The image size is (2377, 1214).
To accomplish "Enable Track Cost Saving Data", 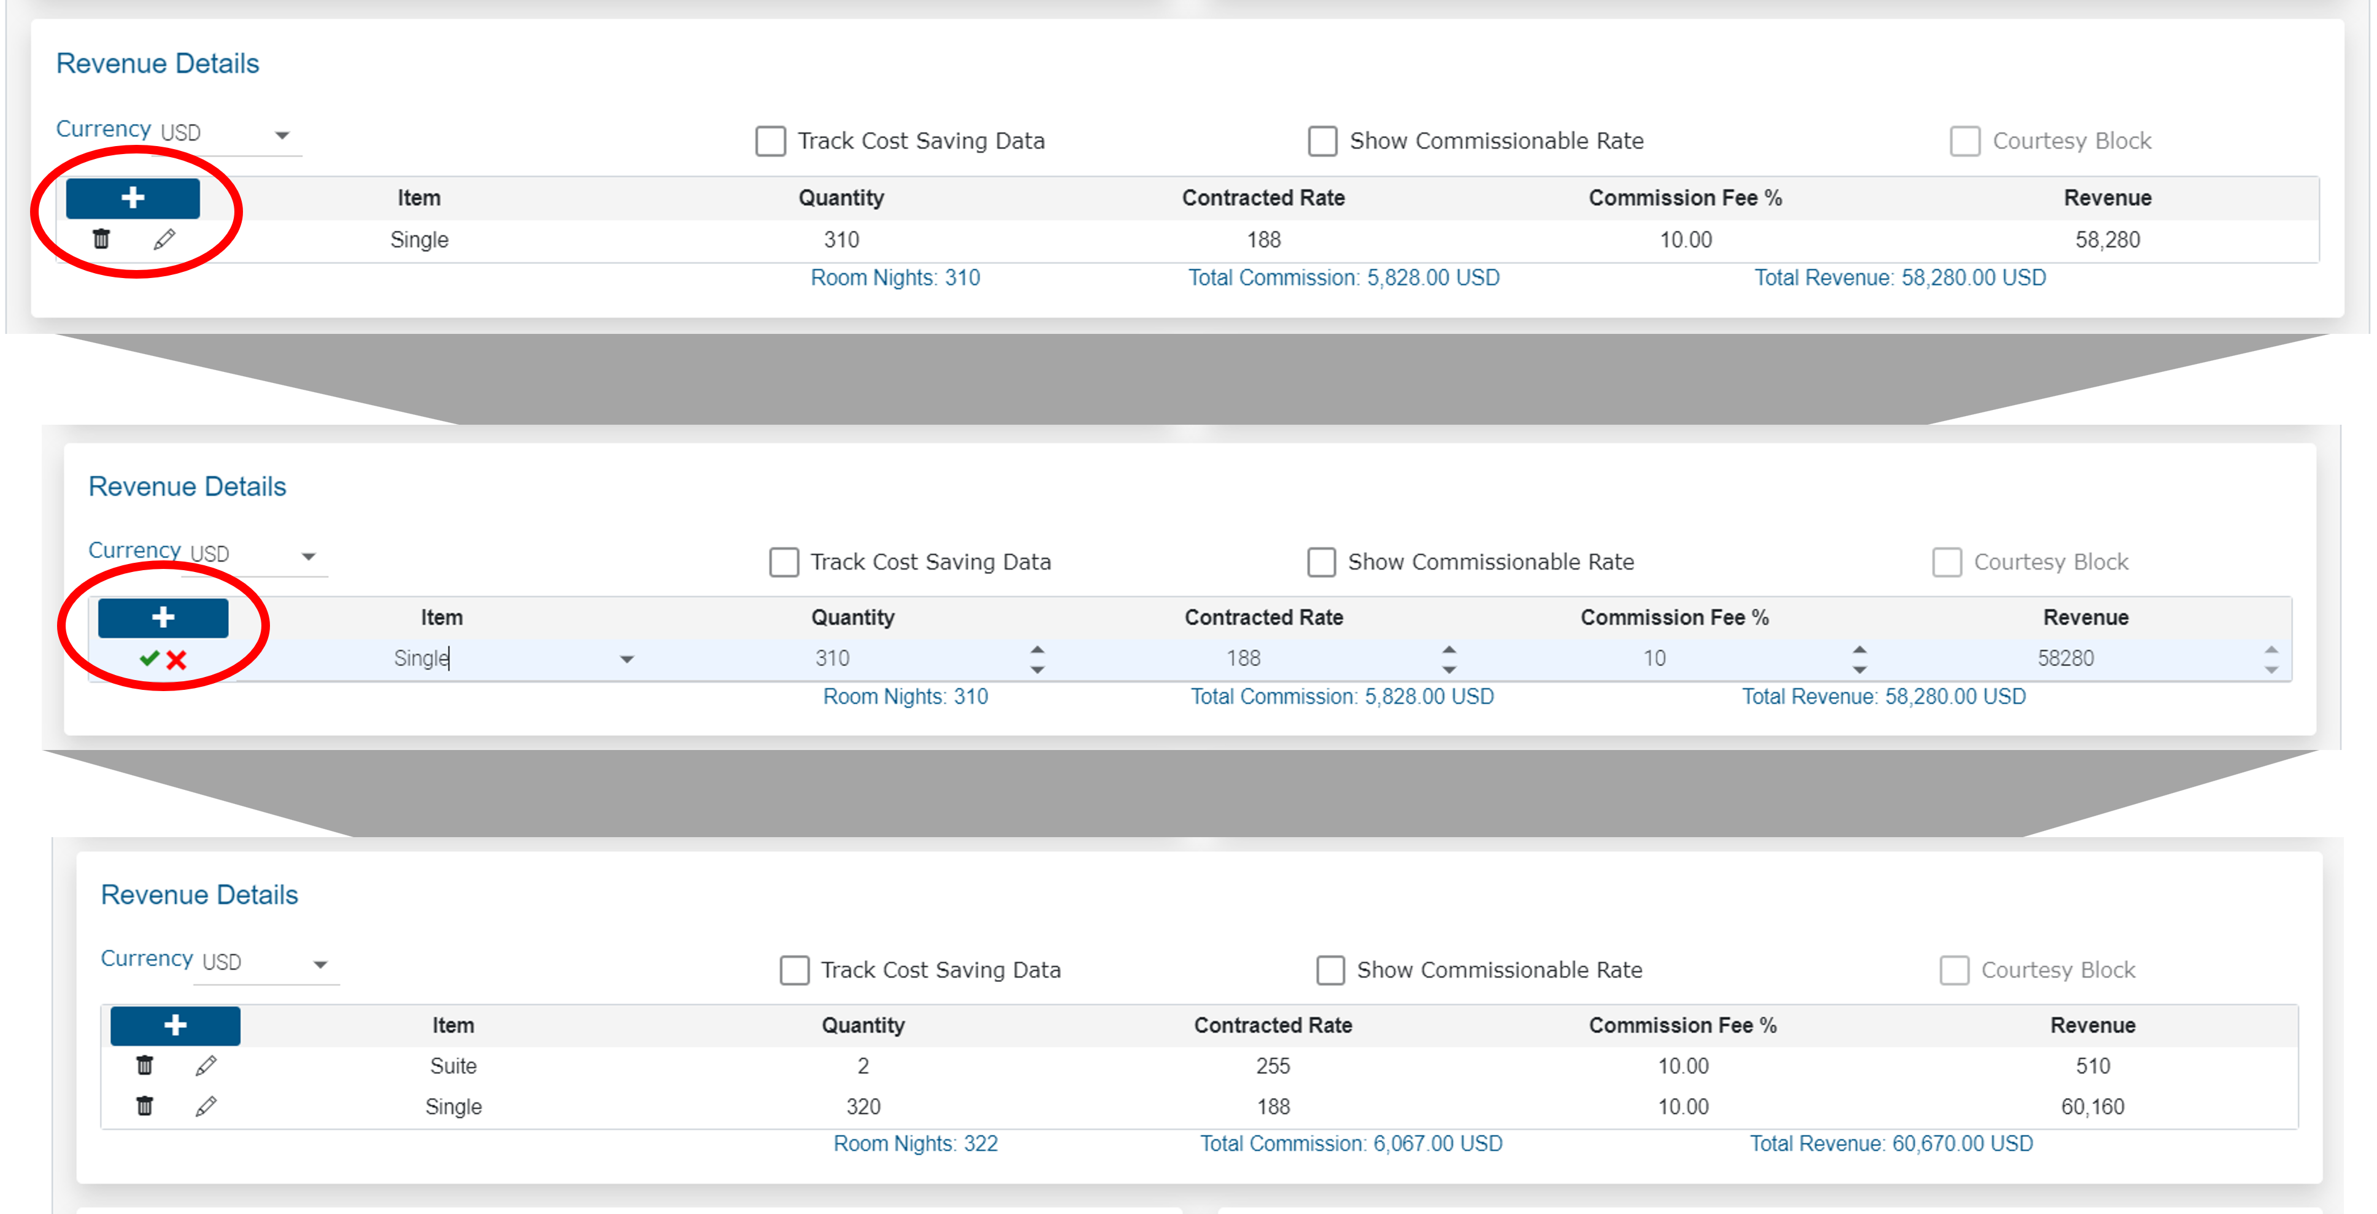I will (771, 141).
